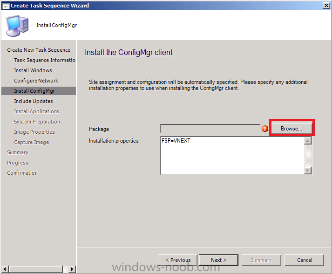The height and width of the screenshot is (274, 332).
Task: Click the empty Package input field
Action: pyautogui.click(x=210, y=129)
